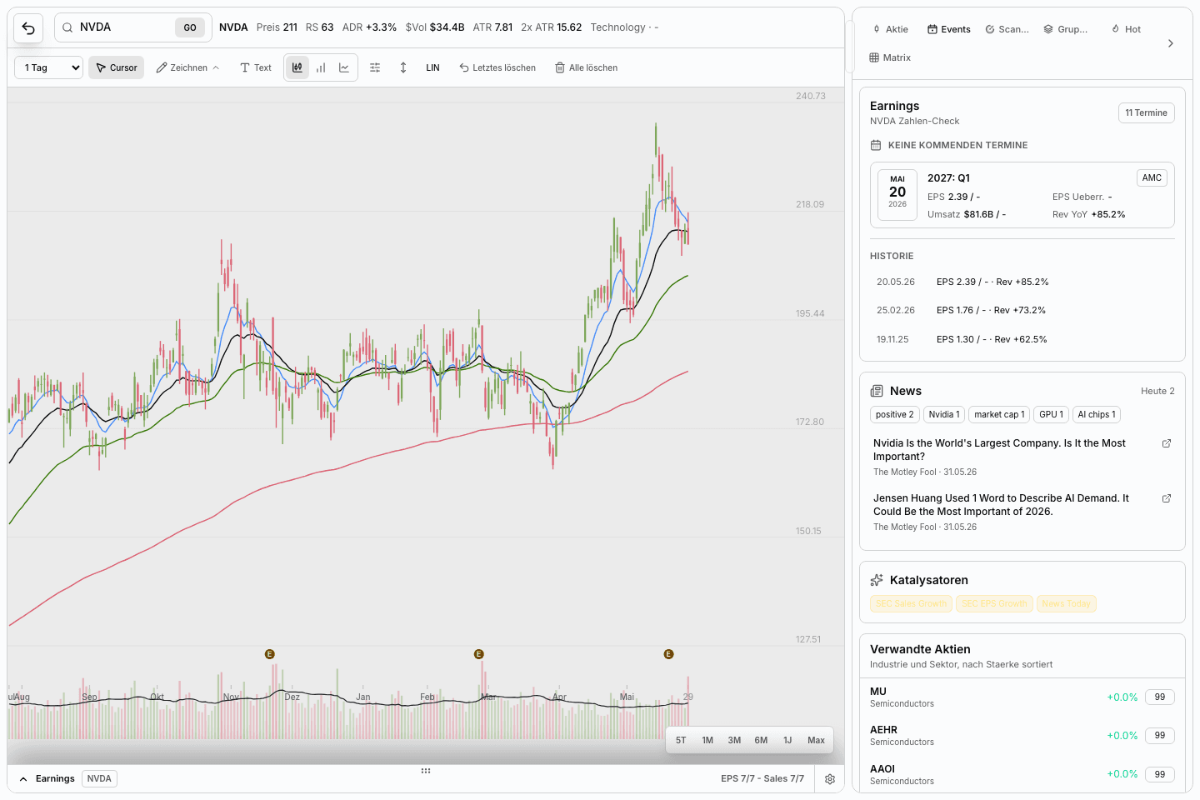1200x800 pixels.
Task: Click the News Today catalyst tag
Action: [1066, 603]
